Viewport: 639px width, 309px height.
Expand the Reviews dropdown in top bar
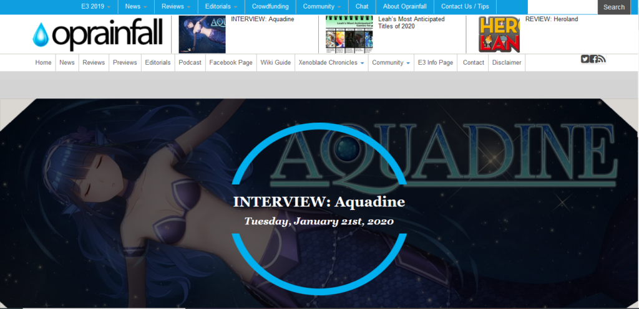[x=176, y=6]
